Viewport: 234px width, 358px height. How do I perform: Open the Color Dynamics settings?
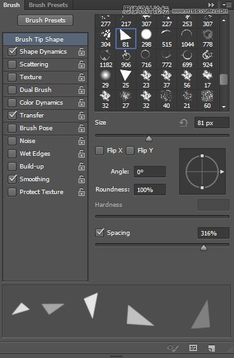(41, 103)
